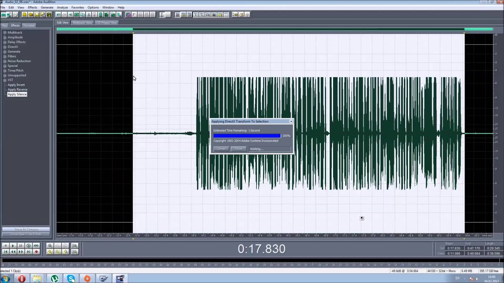The height and width of the screenshot is (283, 504).
Task: Expand the Noise Reduction effects group
Action: click(x=5, y=61)
